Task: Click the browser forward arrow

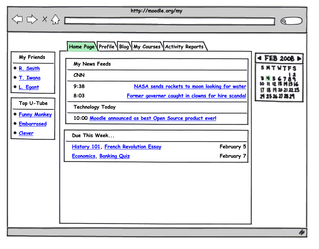Action: (32, 19)
